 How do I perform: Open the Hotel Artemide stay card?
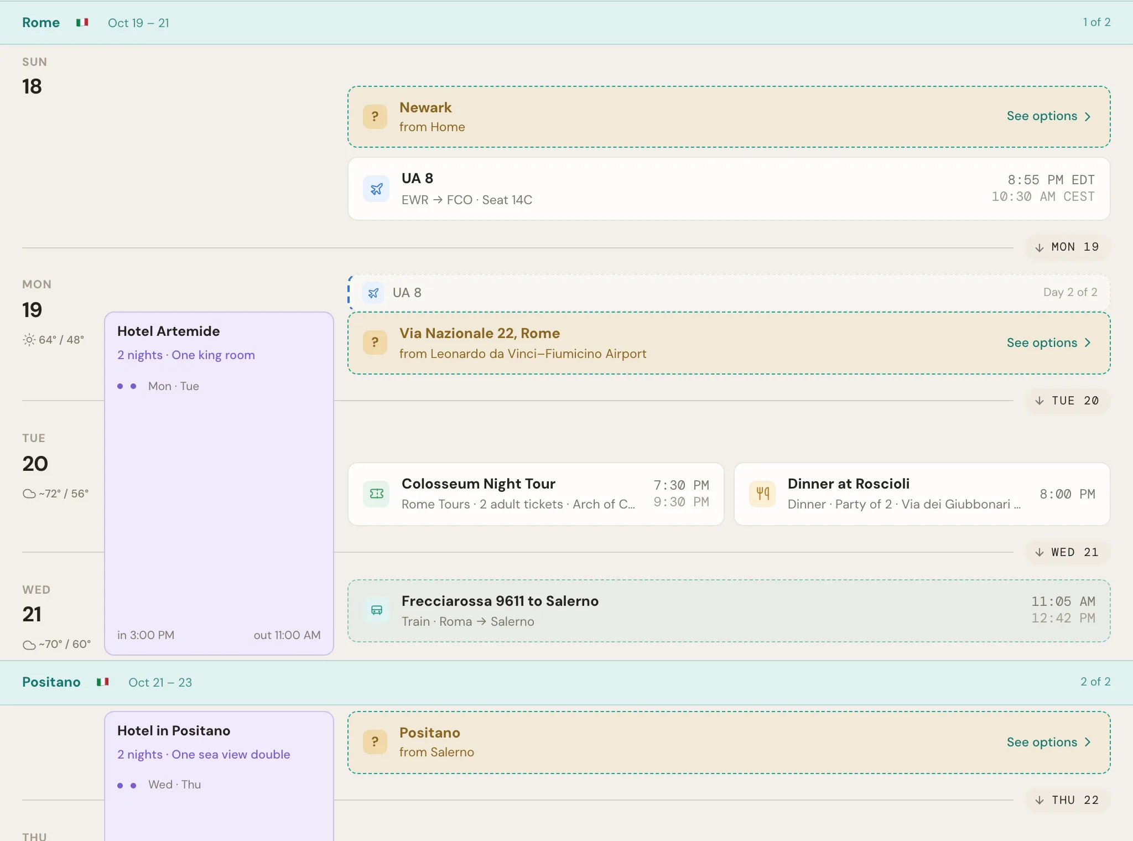click(x=219, y=484)
